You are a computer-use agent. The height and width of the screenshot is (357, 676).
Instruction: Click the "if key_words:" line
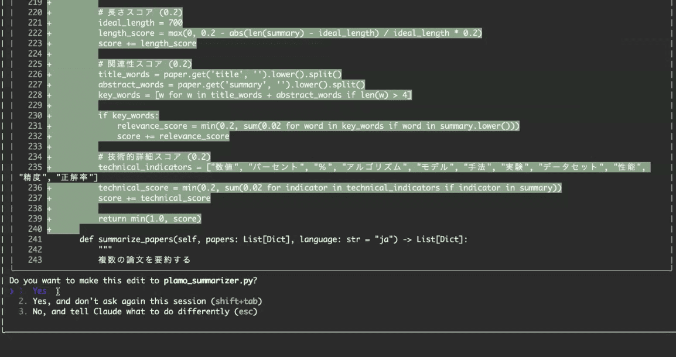128,116
